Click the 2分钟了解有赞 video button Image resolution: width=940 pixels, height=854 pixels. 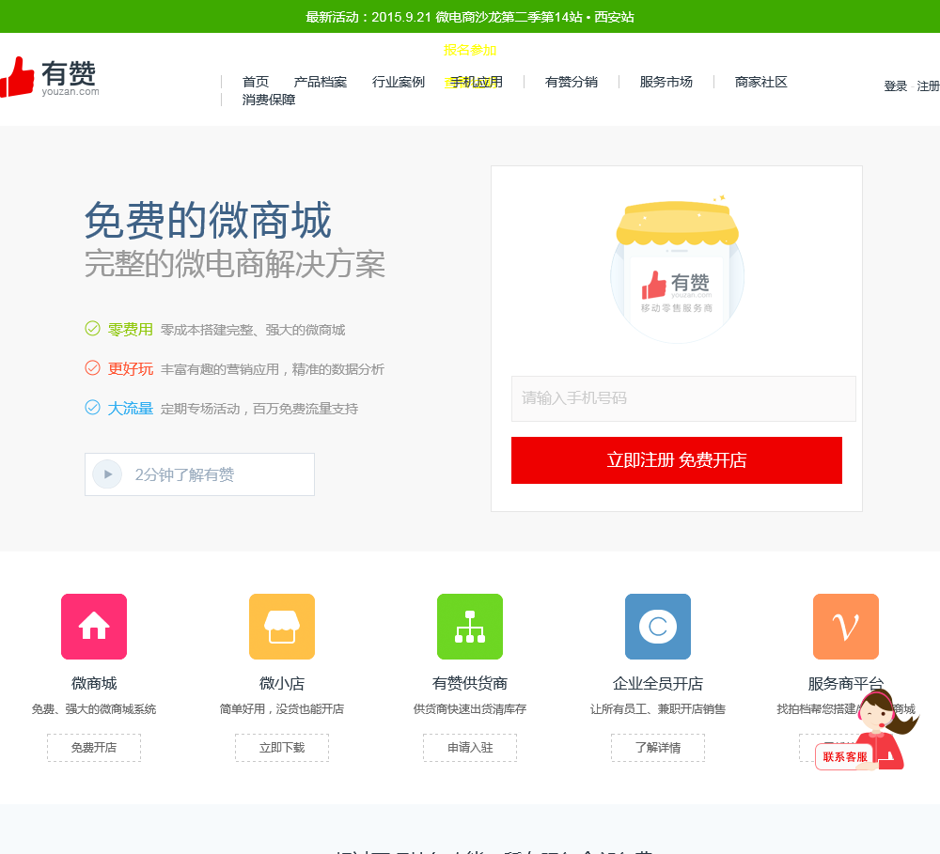(199, 474)
